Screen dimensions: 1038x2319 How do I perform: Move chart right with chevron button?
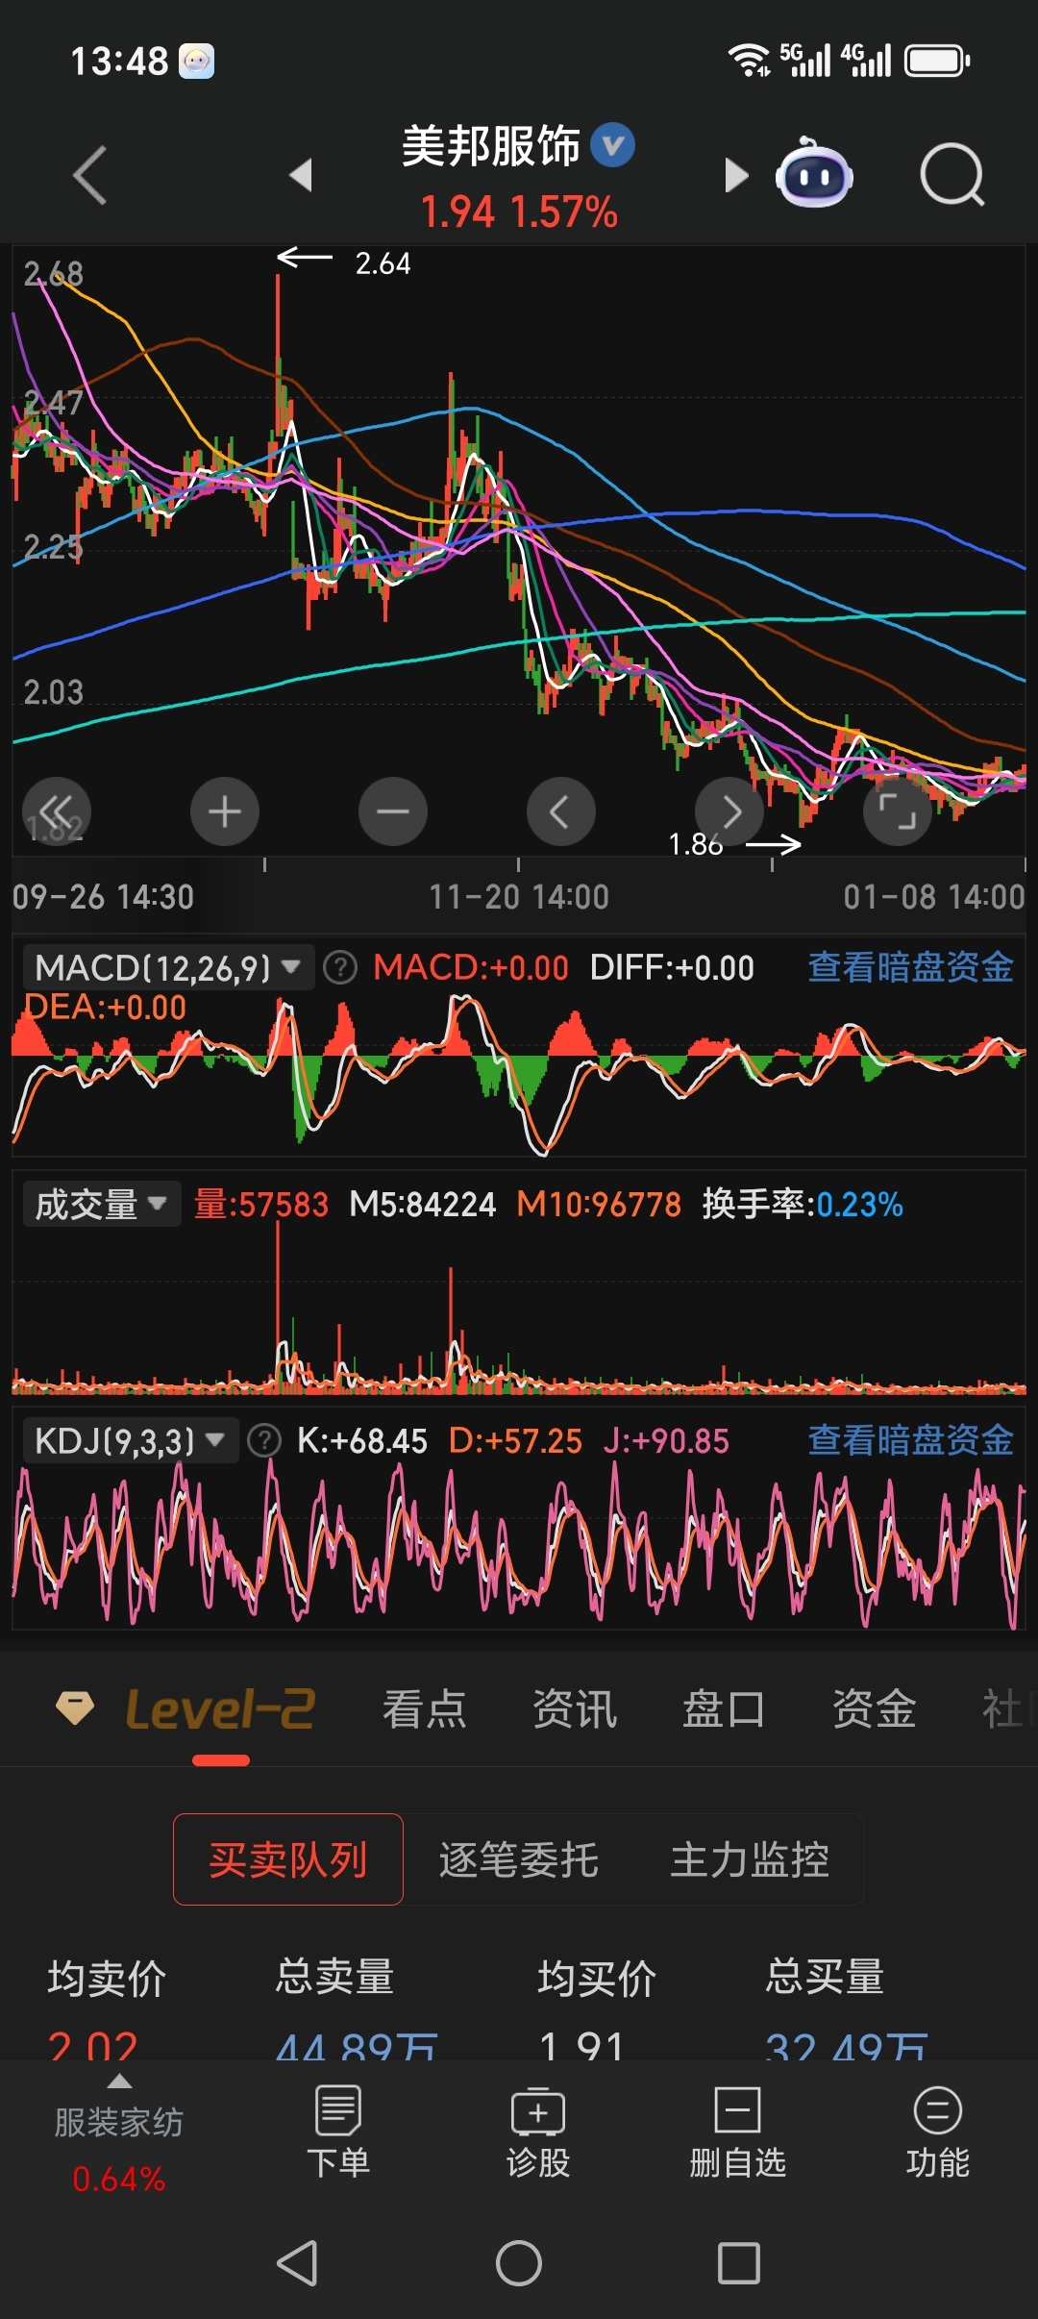point(729,811)
